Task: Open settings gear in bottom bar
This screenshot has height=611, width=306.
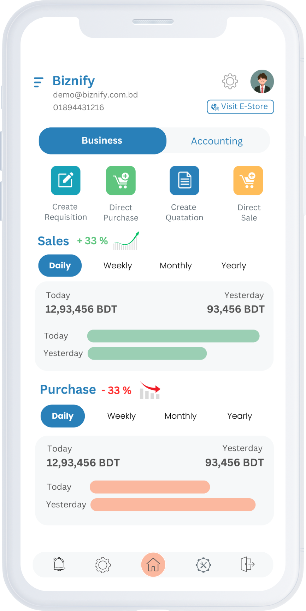Action: pos(103,565)
